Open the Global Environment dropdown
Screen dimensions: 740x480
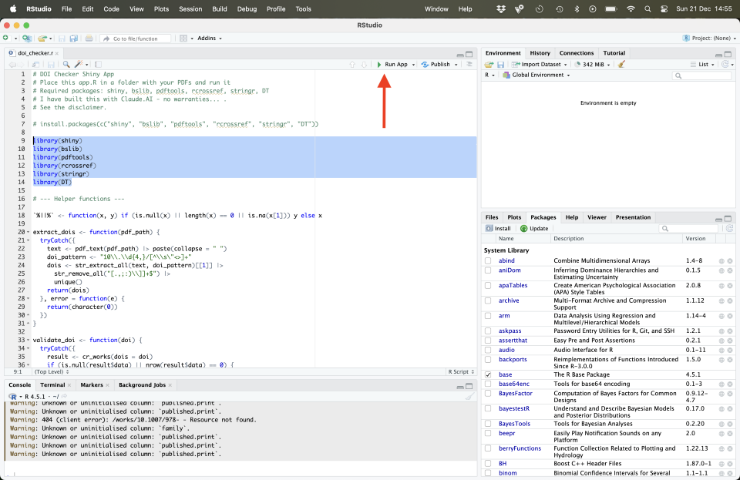pos(536,76)
